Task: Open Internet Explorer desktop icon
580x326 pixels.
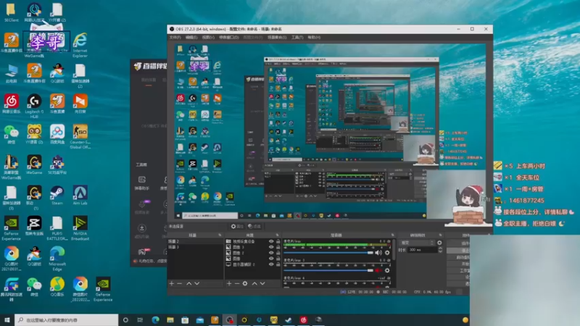Action: [80, 45]
